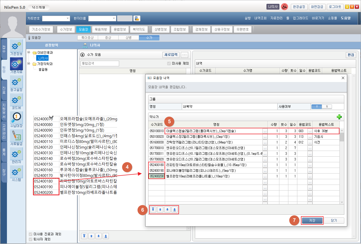Click the 통합검색 search field
Image resolution: width=361 pixels, height=244 pixels.
tap(100, 64)
